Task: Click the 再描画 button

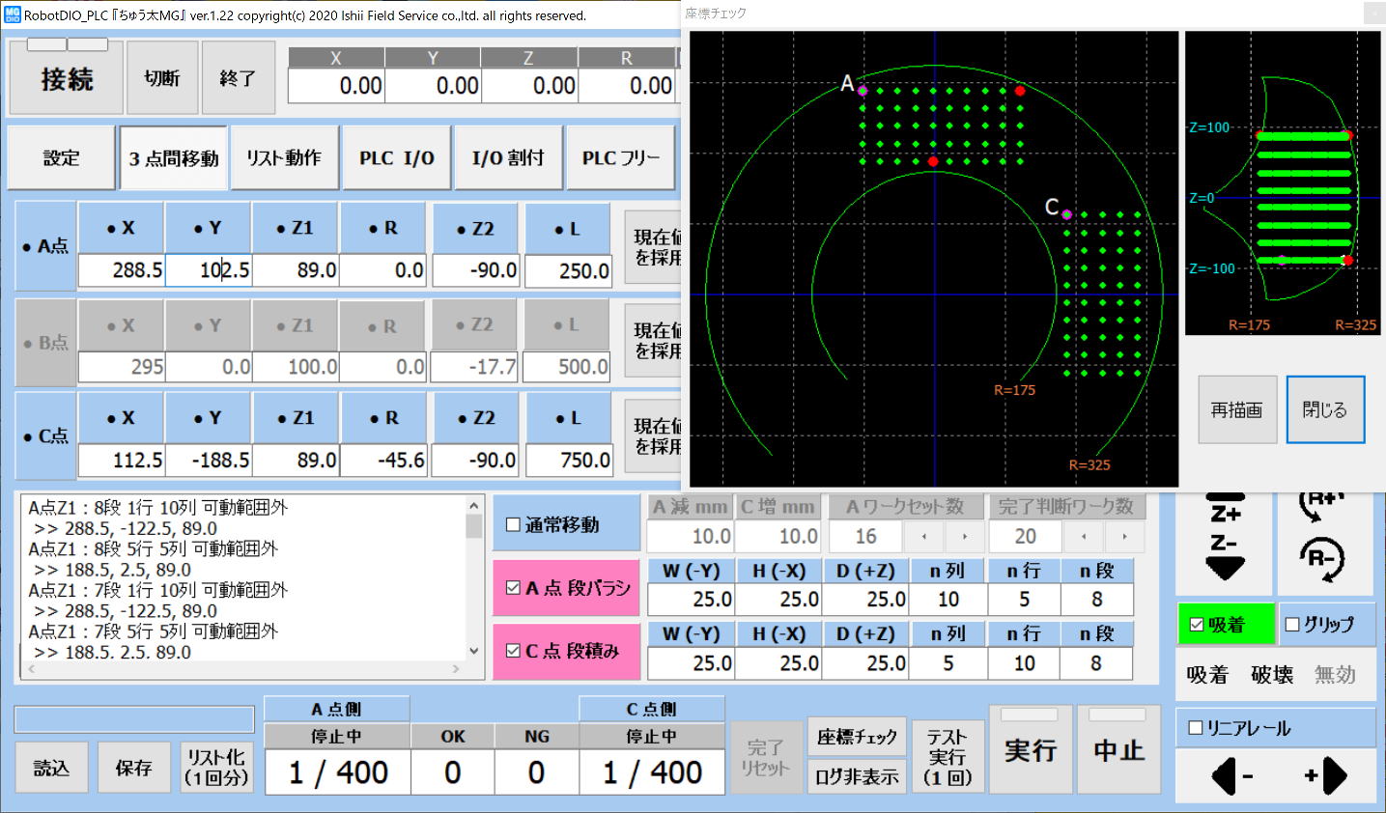Action: click(1236, 410)
